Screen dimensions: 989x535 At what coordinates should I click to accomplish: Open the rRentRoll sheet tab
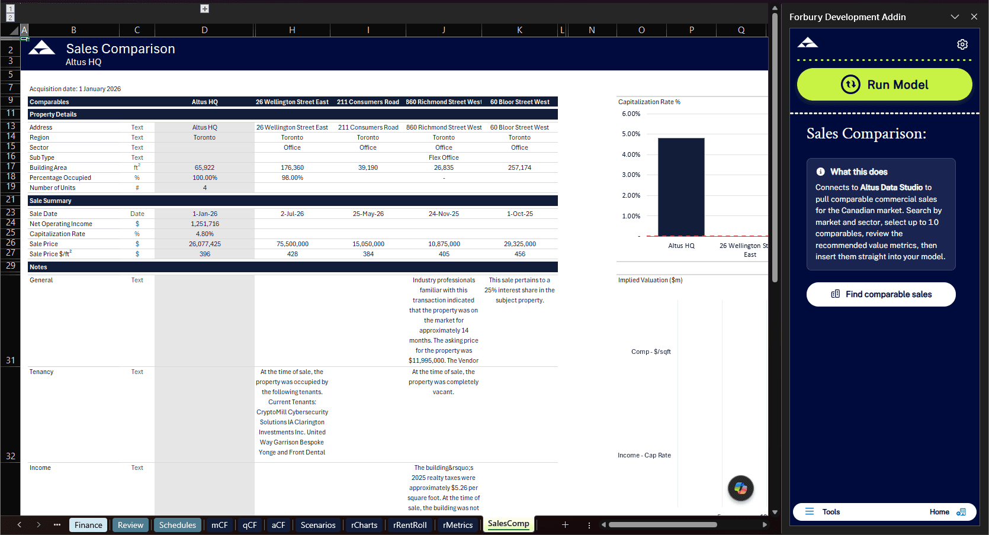coord(410,525)
